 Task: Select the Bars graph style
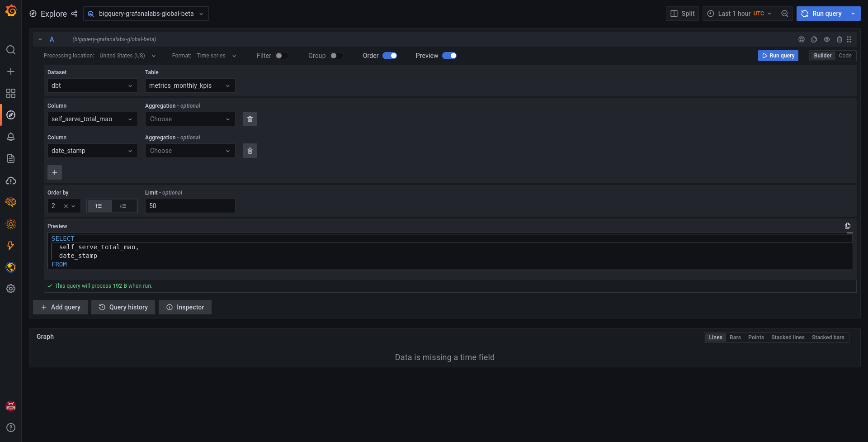click(x=735, y=337)
